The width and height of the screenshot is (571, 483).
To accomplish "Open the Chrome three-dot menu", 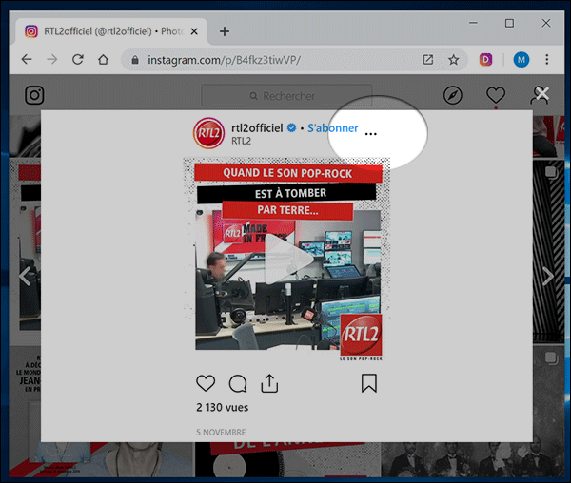I will pyautogui.click(x=547, y=60).
